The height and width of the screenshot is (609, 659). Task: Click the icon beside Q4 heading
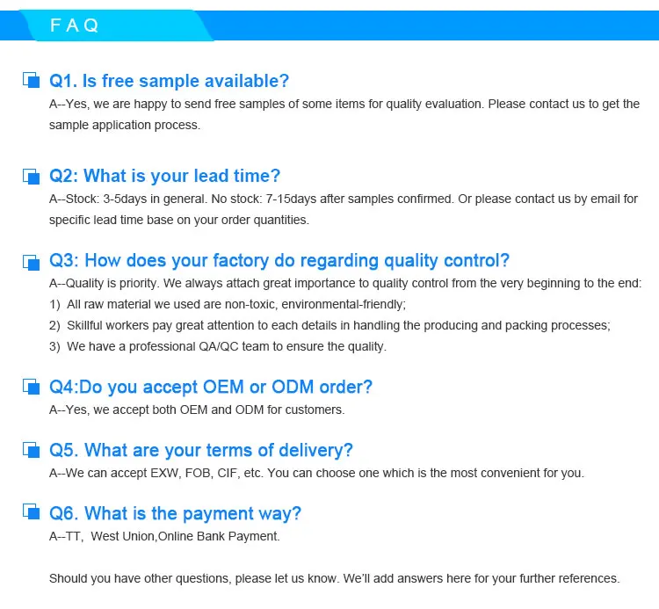pos(31,387)
